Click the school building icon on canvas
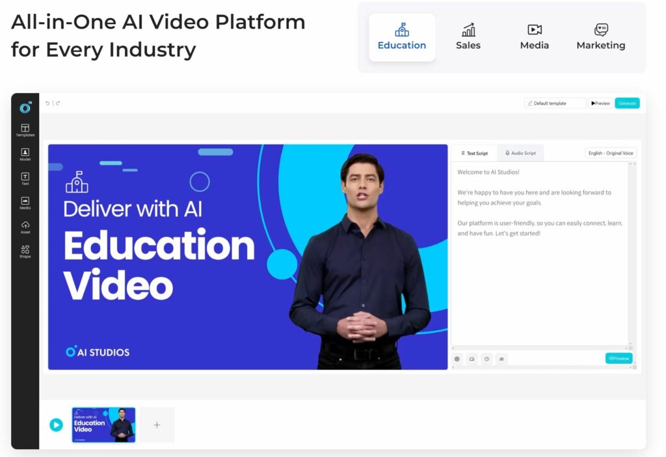The image size is (666, 457). (x=77, y=182)
